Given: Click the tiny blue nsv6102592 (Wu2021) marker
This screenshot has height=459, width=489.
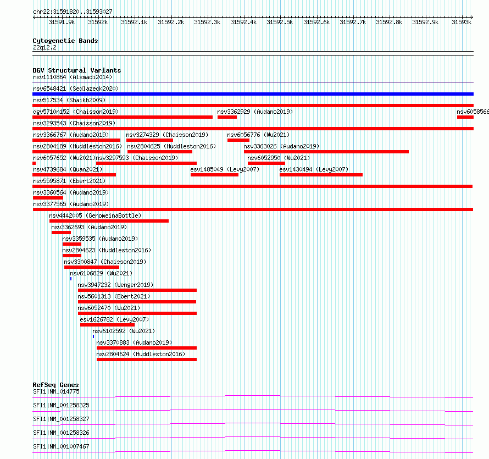Looking at the screenshot, I should [x=93, y=336].
